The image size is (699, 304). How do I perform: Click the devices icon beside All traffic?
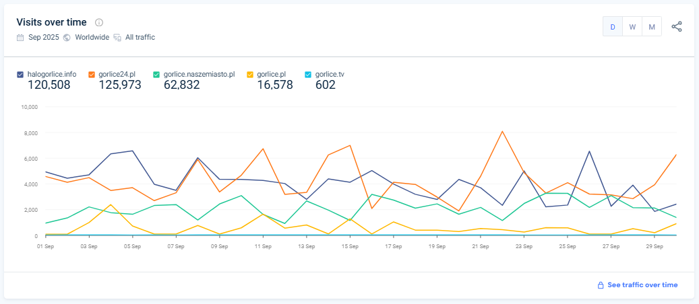pyautogui.click(x=117, y=38)
